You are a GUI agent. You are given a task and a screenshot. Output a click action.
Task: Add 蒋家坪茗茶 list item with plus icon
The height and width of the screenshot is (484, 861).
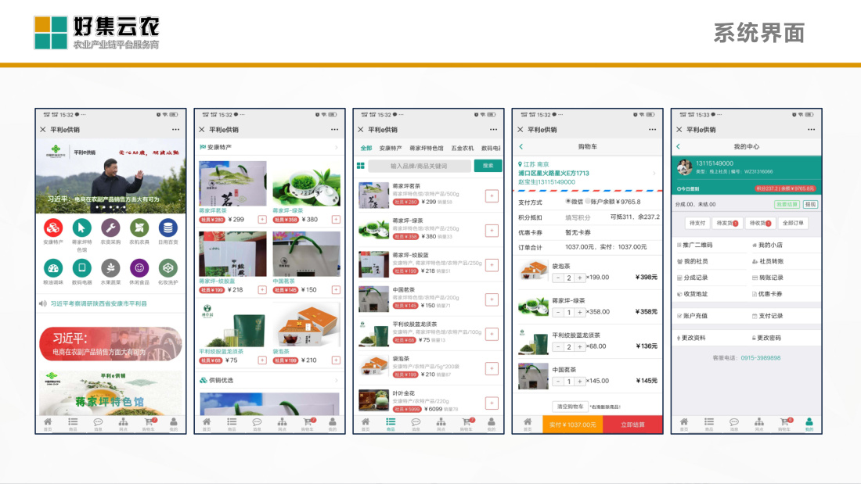492,196
